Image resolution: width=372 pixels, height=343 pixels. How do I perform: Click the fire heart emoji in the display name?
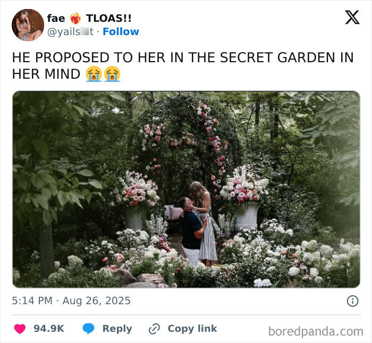click(x=75, y=18)
